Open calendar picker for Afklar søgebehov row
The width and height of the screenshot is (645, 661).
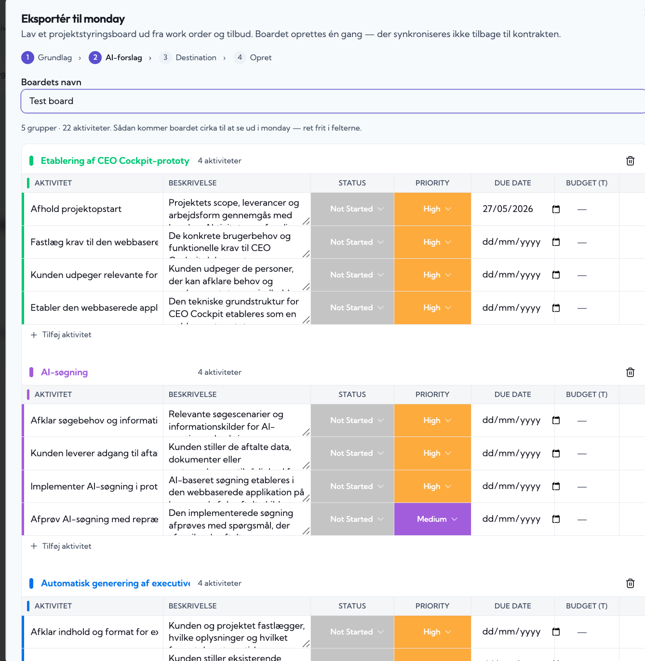(556, 421)
